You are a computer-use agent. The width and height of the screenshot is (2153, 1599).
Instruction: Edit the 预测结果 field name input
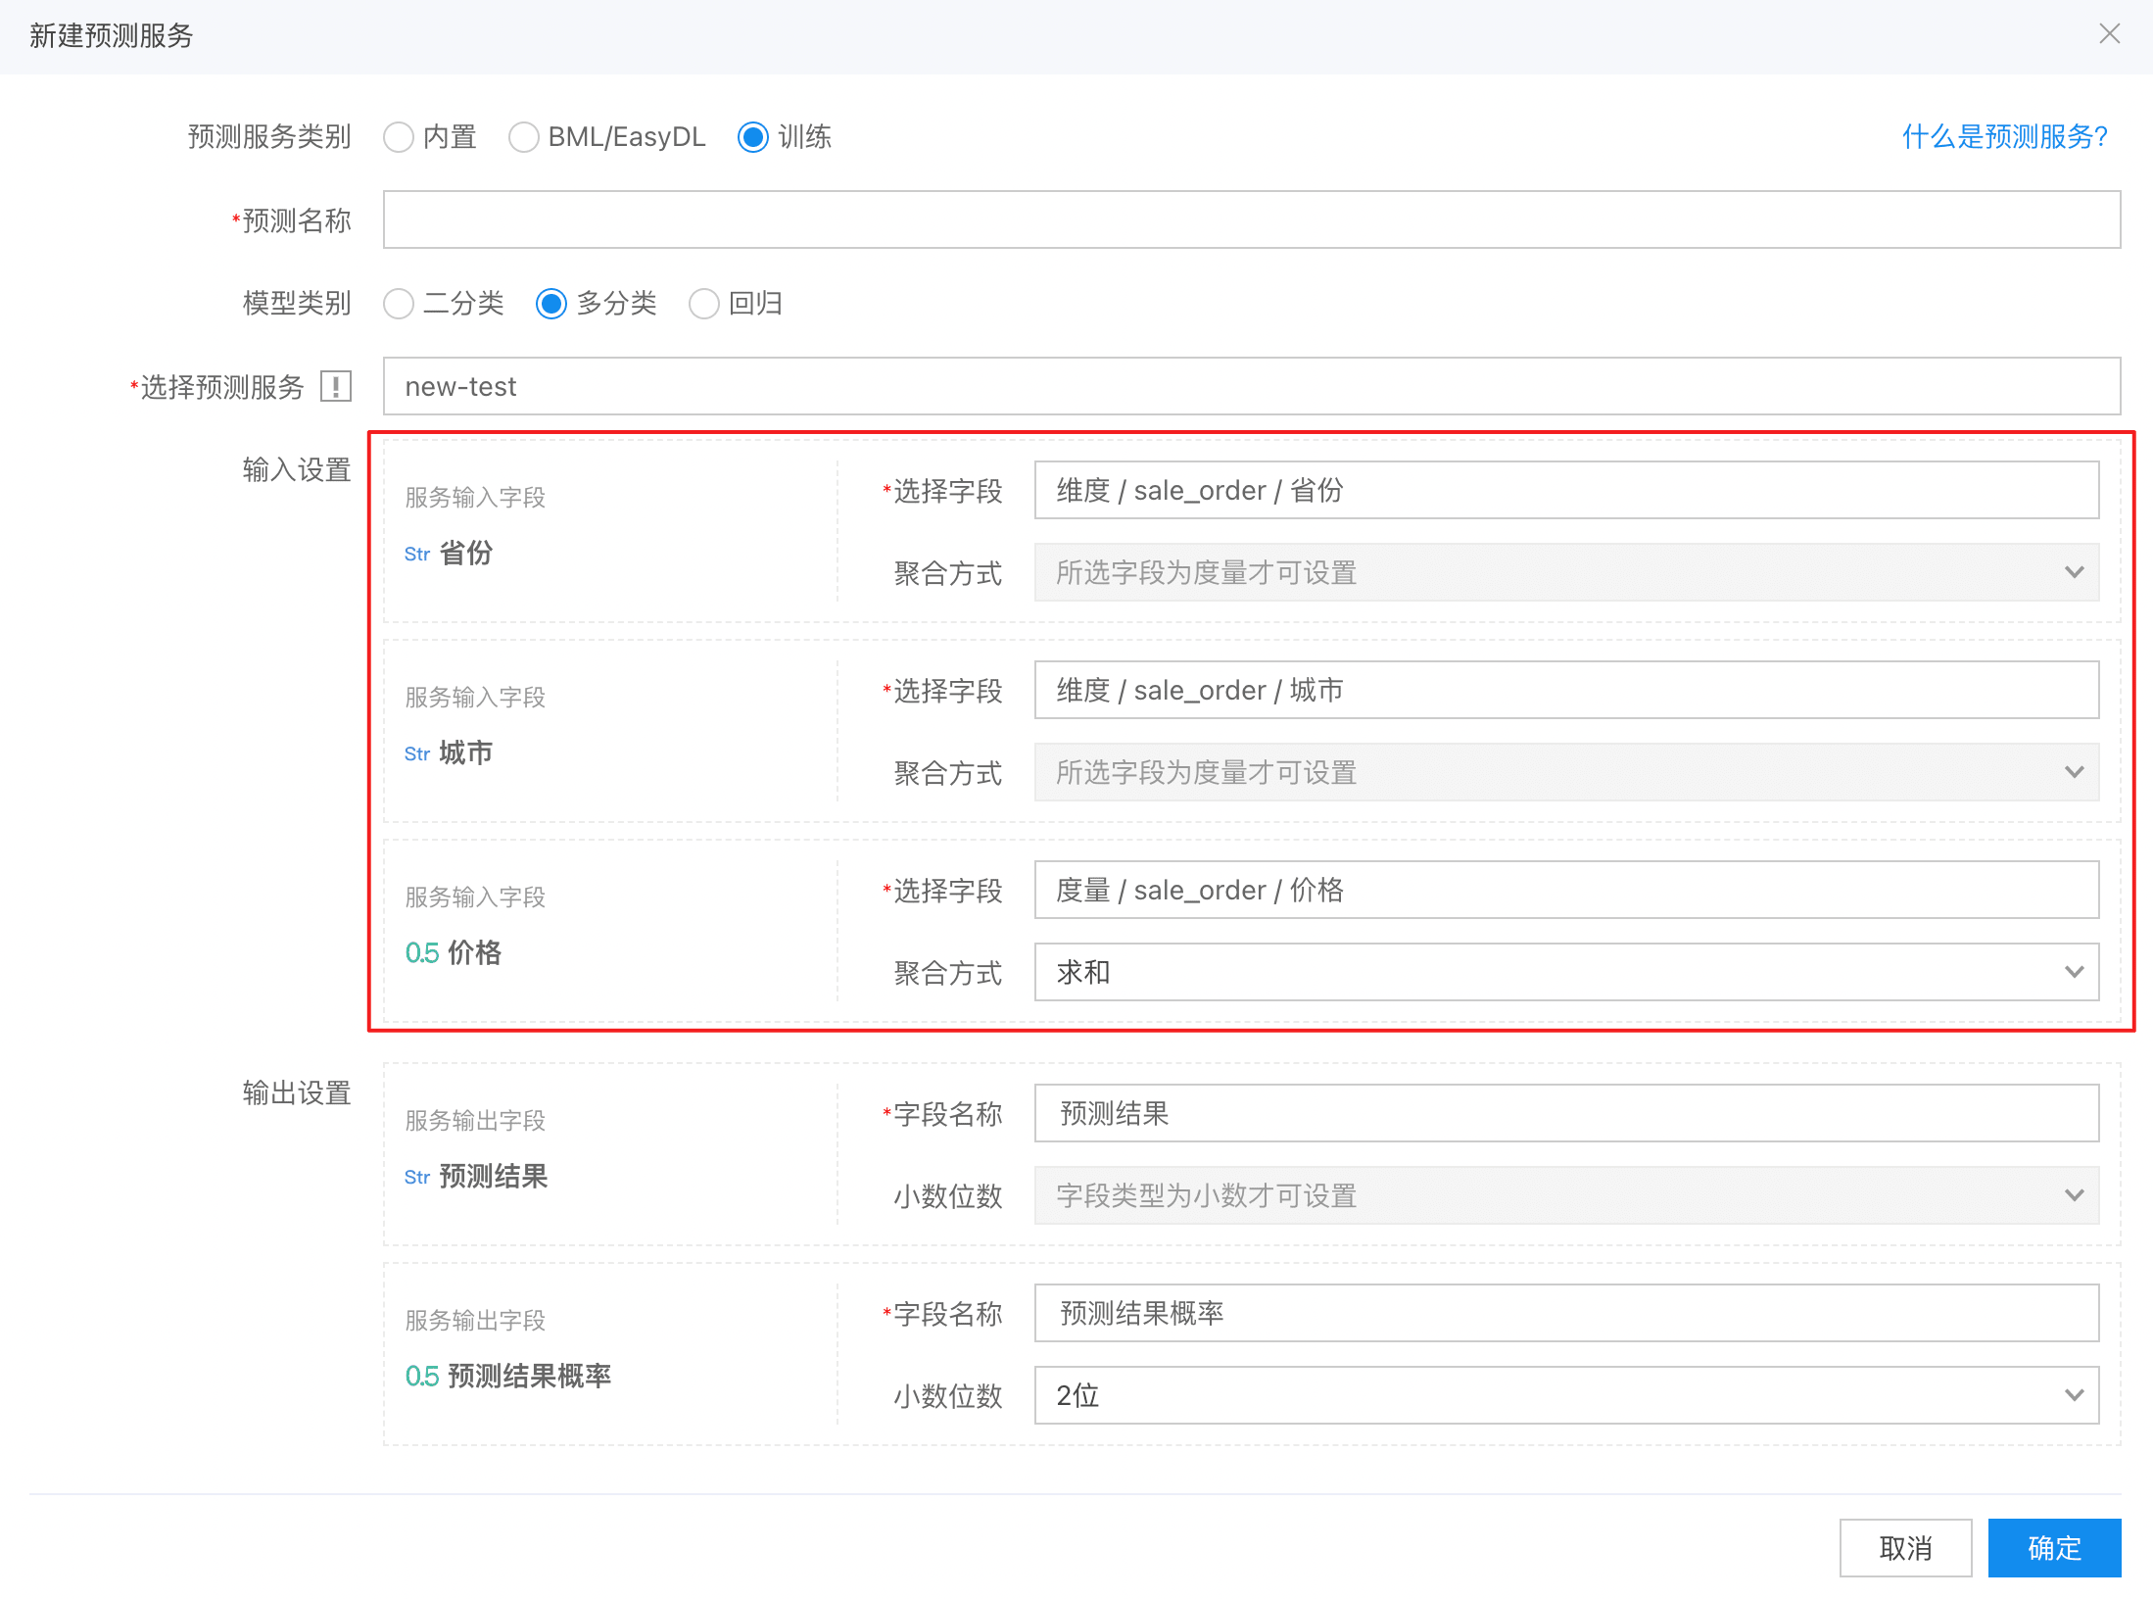(x=1566, y=1113)
